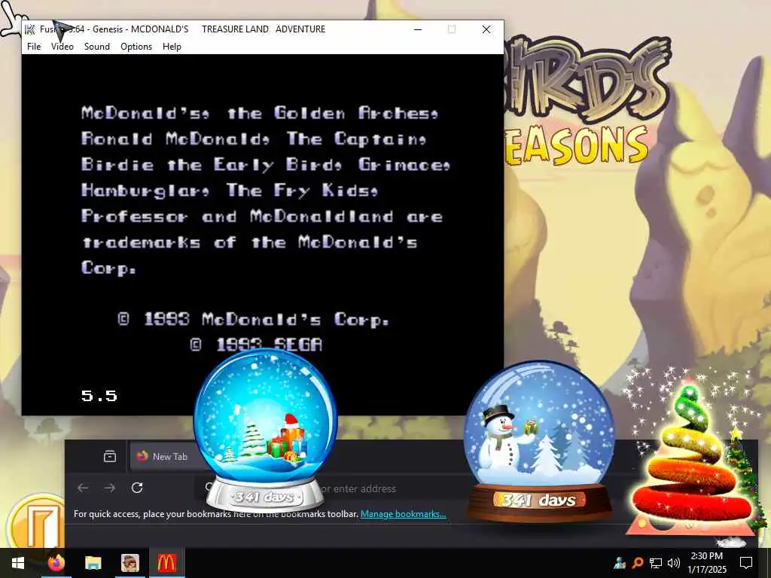Screen dimensions: 771x578
Task: Open the volume control tray icon
Action: tap(674, 563)
